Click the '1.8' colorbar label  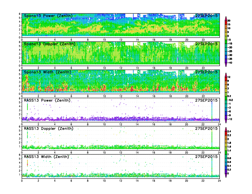229,143
